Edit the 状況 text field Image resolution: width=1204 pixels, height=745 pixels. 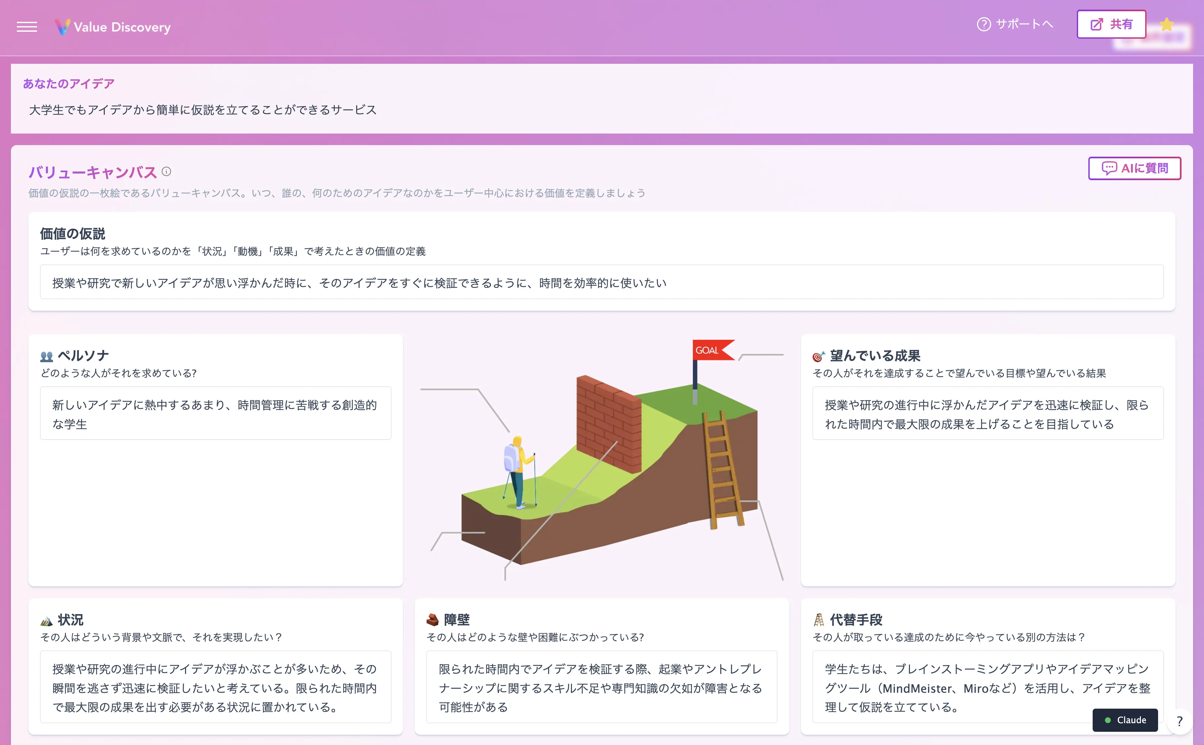pos(216,687)
